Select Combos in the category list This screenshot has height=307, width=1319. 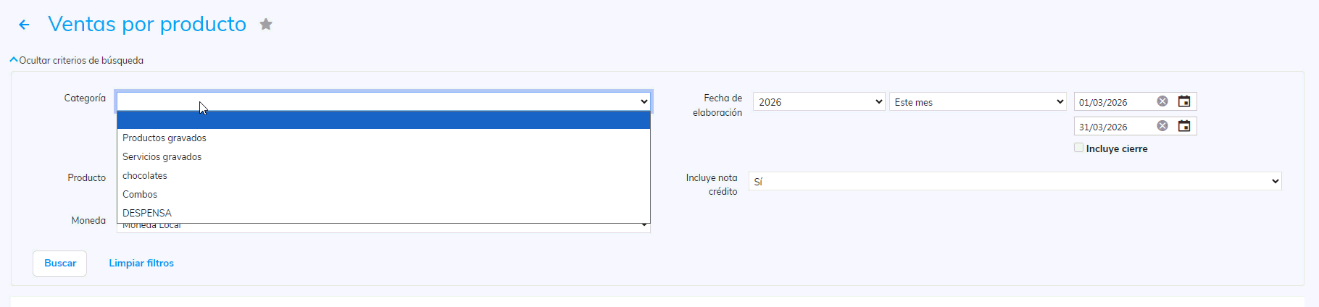pos(140,194)
